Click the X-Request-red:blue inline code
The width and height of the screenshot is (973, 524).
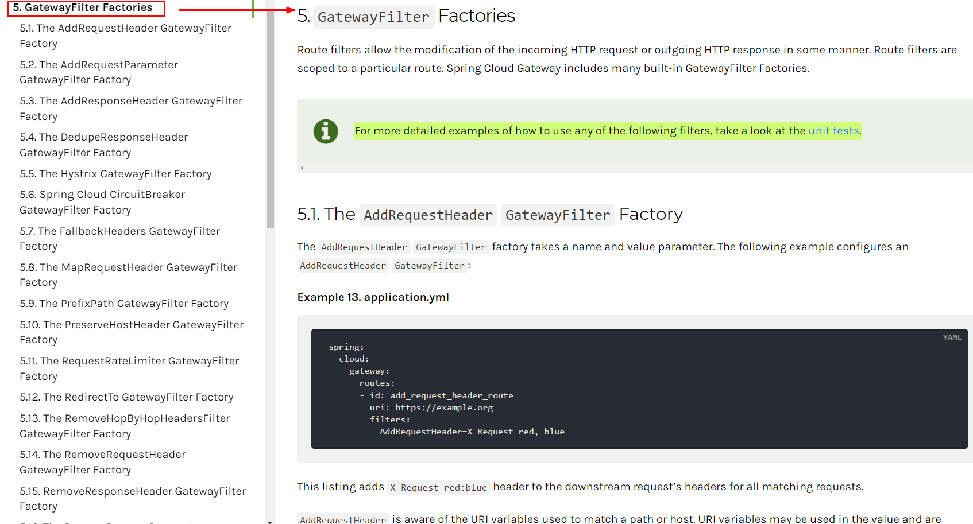[438, 488]
